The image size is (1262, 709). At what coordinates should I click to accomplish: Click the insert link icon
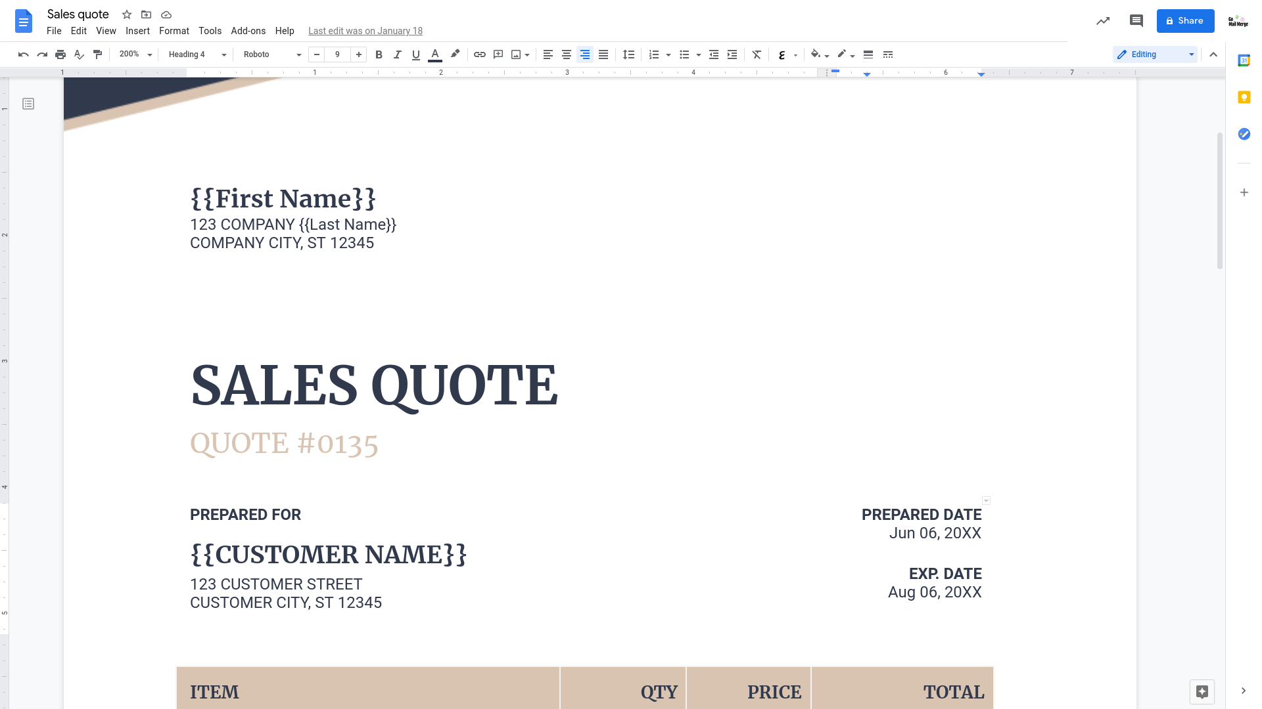coord(479,54)
